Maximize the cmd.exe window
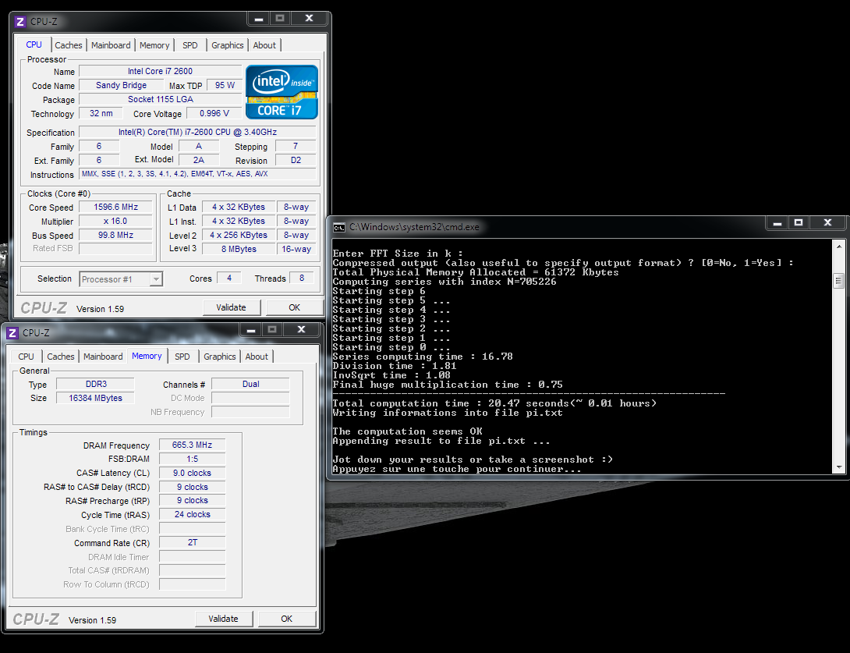The width and height of the screenshot is (850, 653). 799,222
